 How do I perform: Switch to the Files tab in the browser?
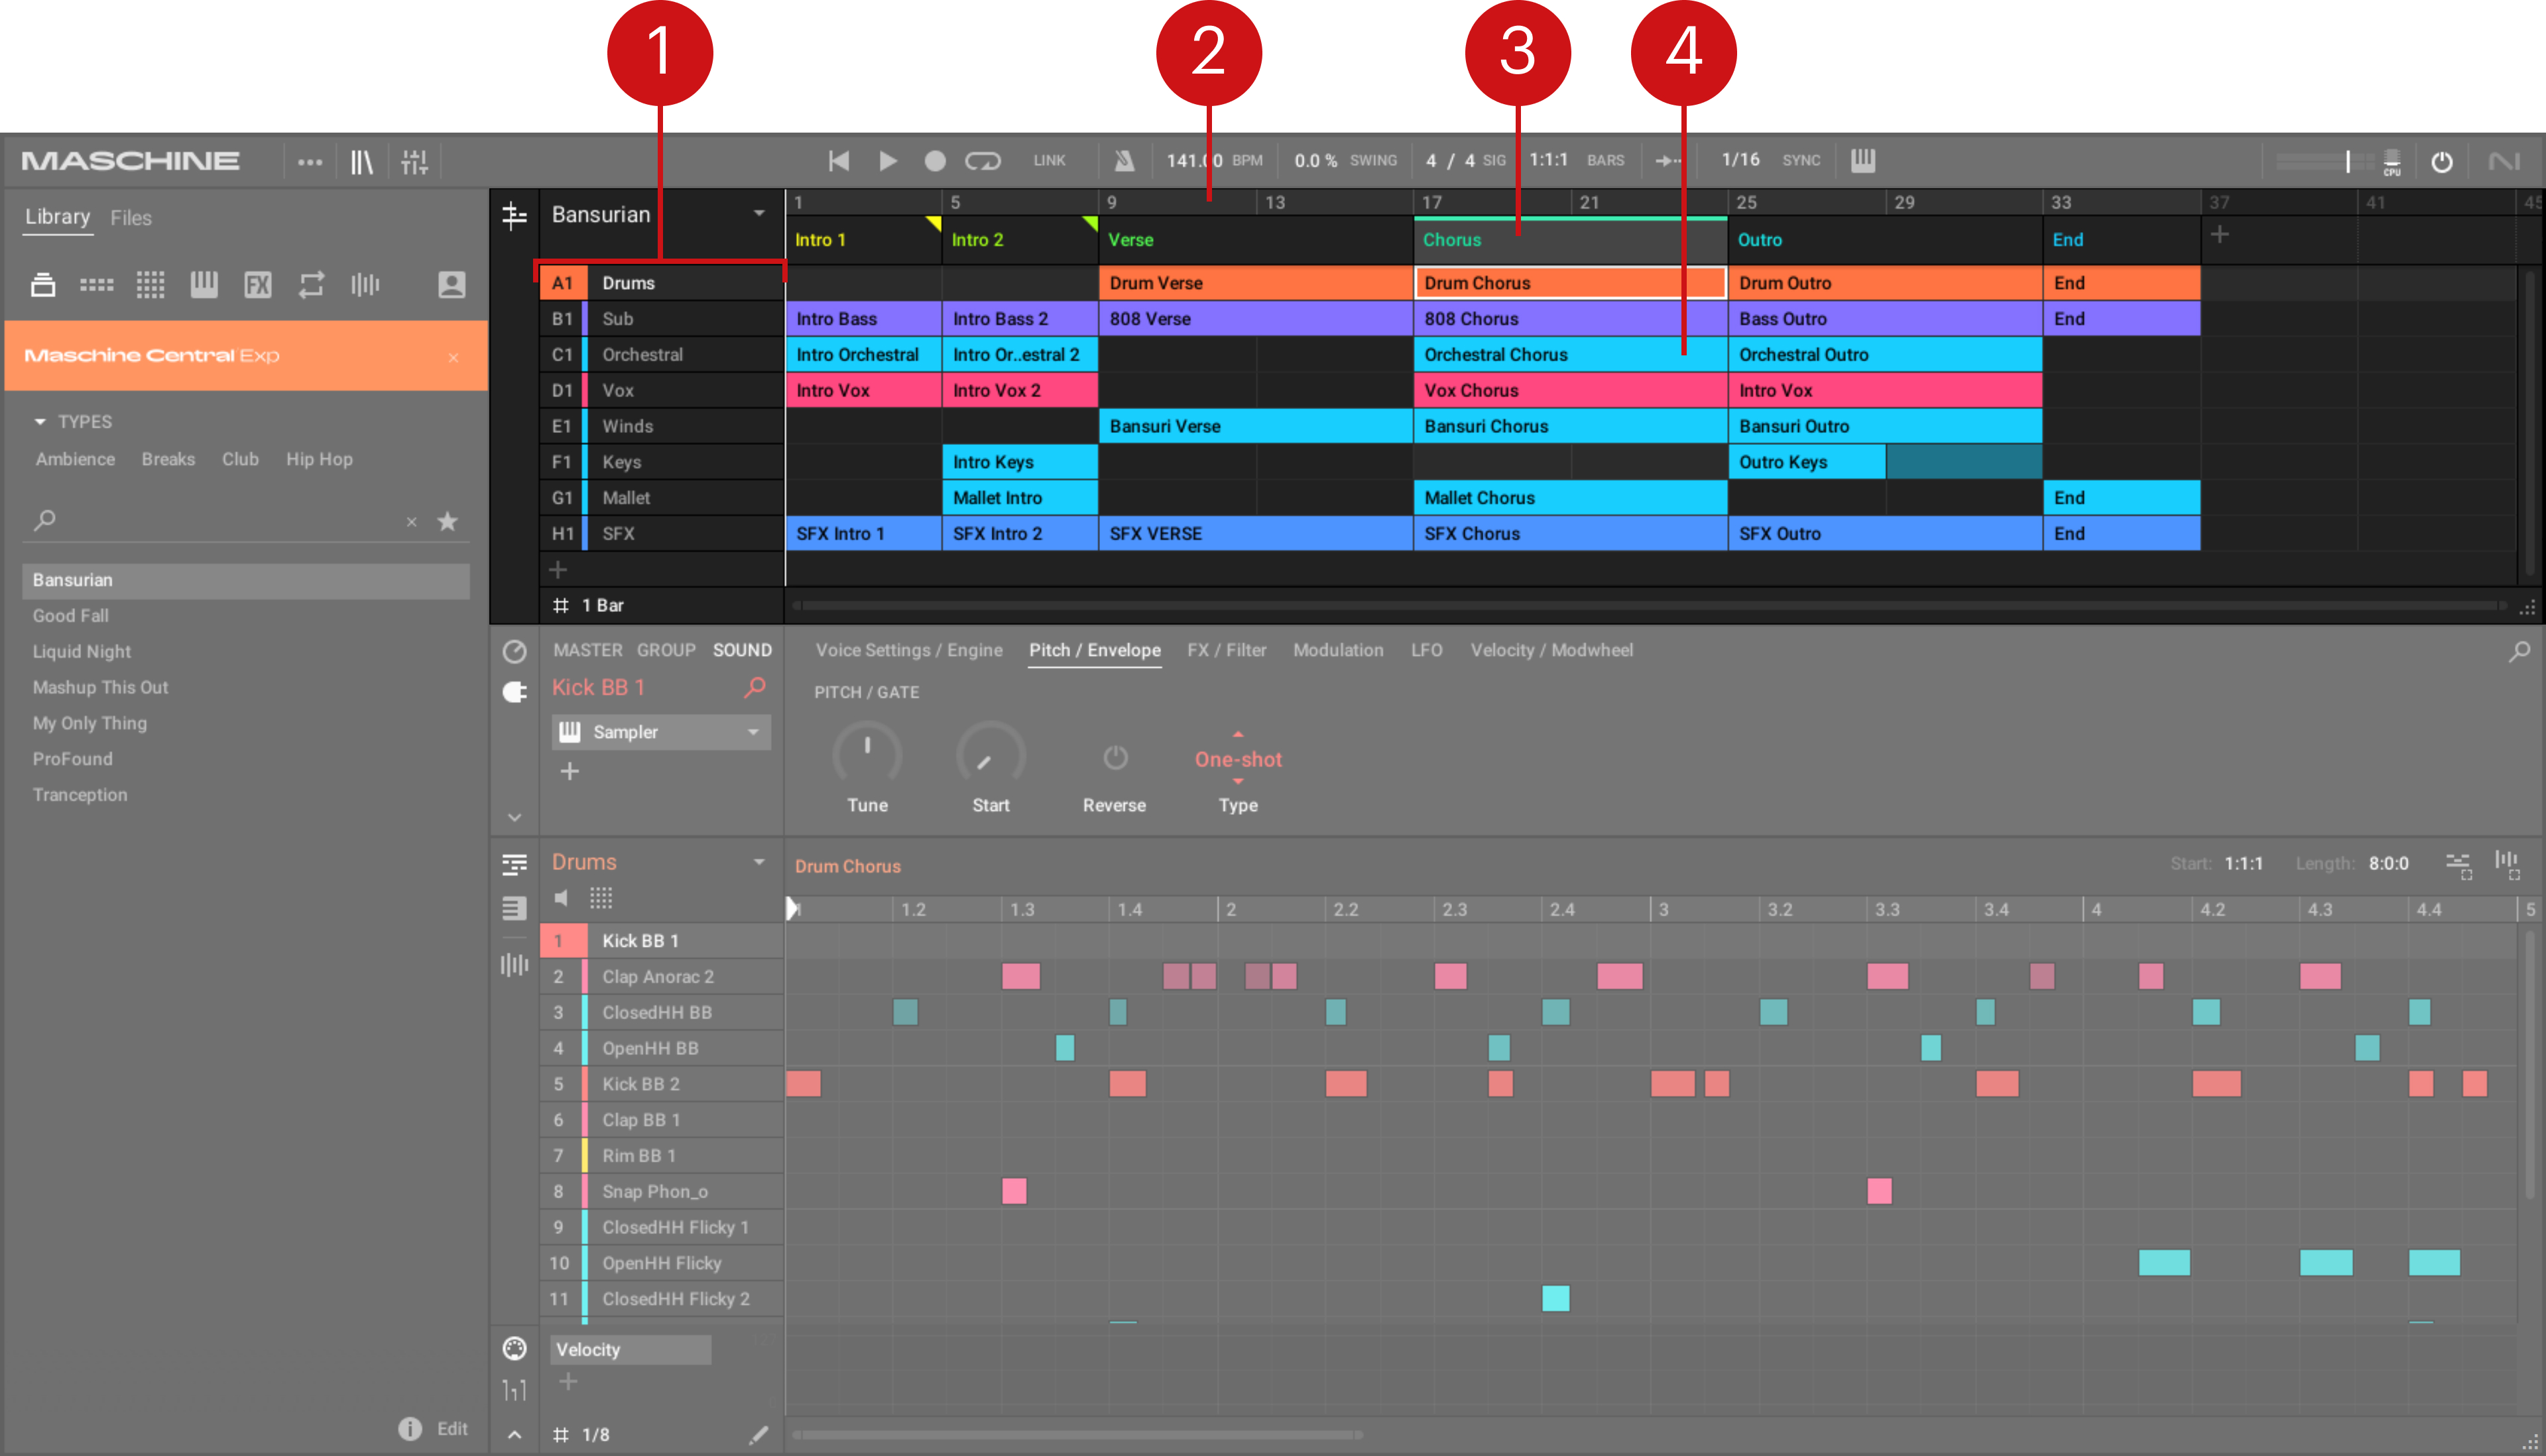[x=131, y=218]
